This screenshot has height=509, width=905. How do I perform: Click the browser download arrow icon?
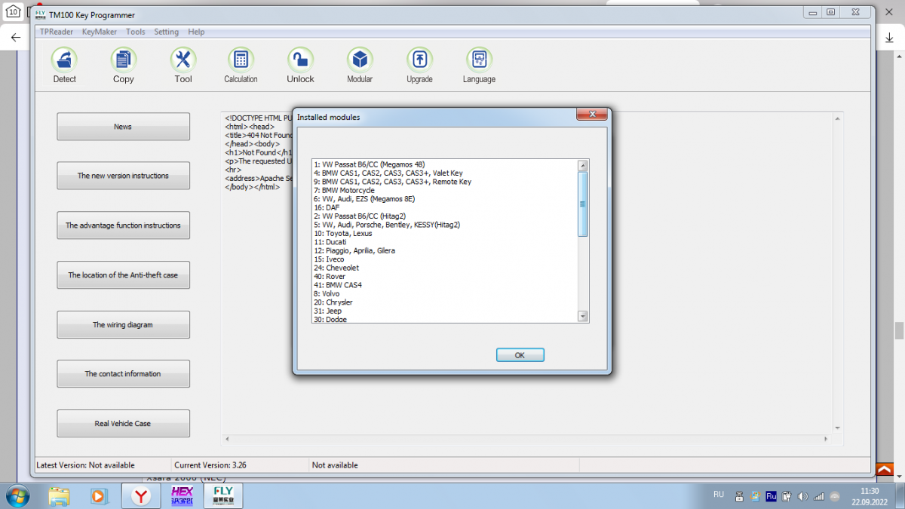[890, 37]
